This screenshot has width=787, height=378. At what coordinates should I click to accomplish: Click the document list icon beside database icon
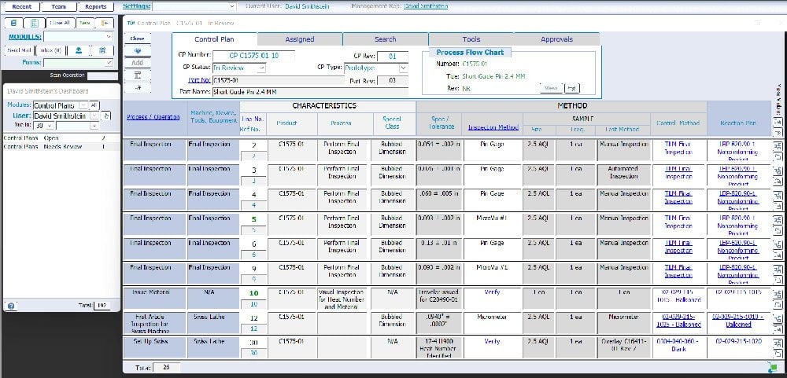[35, 23]
